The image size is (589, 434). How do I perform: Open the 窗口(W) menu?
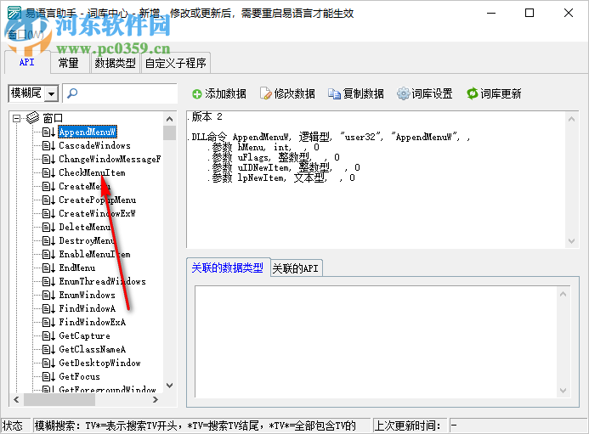(x=25, y=35)
